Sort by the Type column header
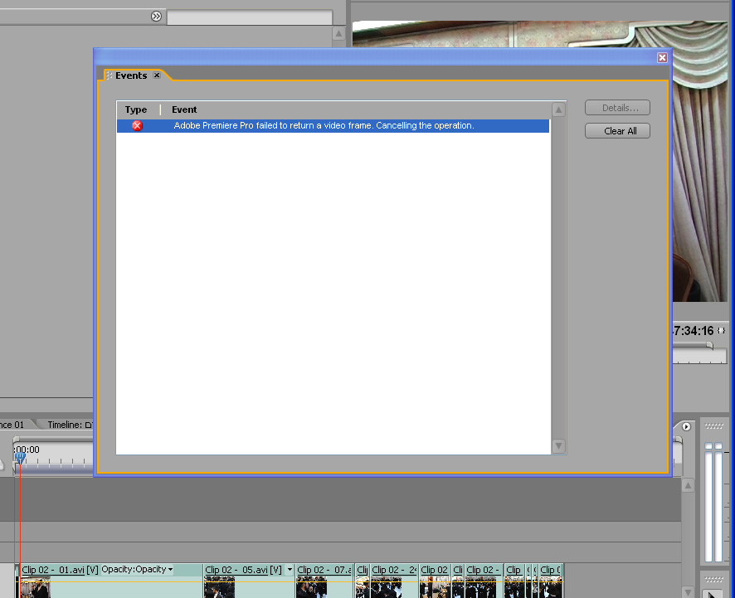 pyautogui.click(x=136, y=109)
